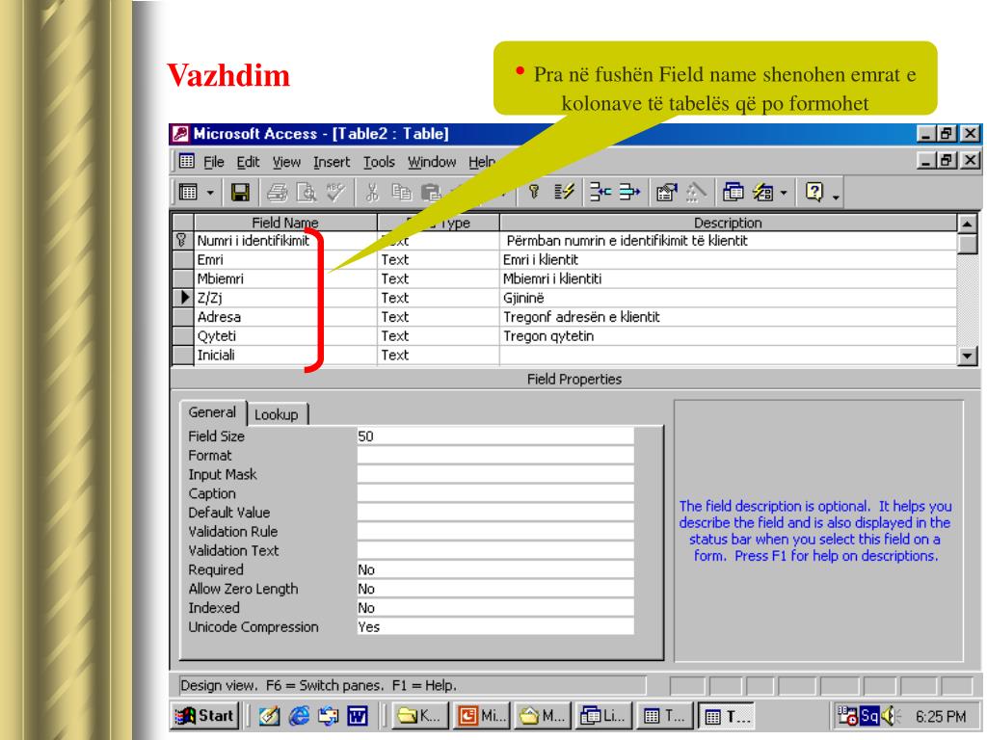Click the Cut scissors icon

click(x=372, y=192)
